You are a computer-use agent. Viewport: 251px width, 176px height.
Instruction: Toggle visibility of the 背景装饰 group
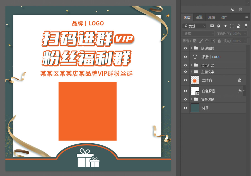pos(185,99)
